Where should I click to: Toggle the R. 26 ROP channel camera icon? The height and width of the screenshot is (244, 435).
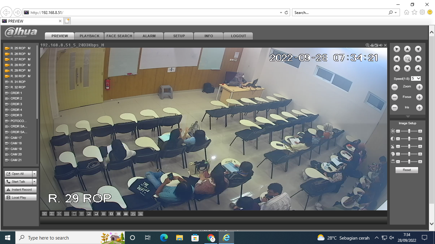(7, 54)
